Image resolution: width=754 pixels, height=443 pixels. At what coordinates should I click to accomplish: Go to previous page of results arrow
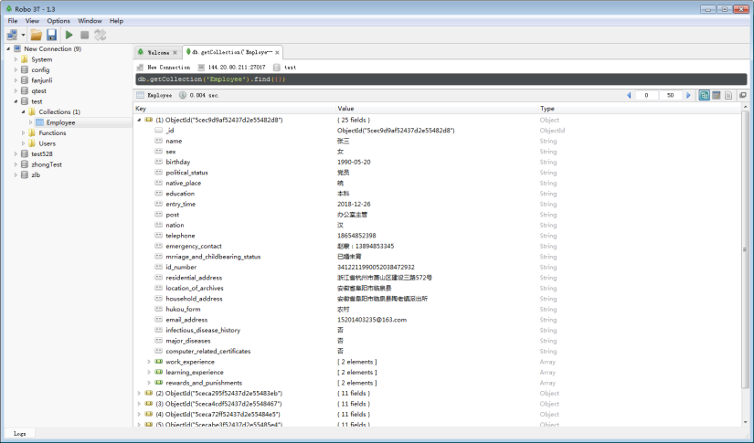[x=630, y=95]
